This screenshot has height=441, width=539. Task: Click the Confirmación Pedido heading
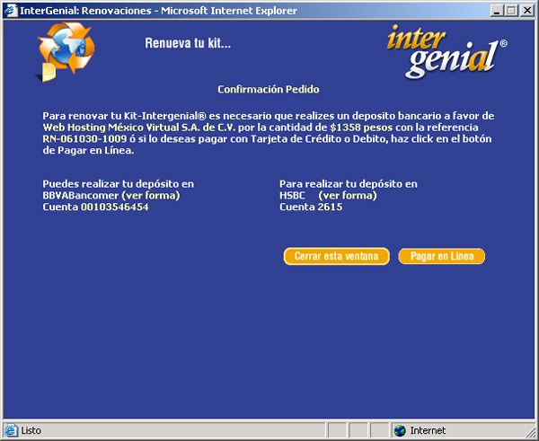269,90
